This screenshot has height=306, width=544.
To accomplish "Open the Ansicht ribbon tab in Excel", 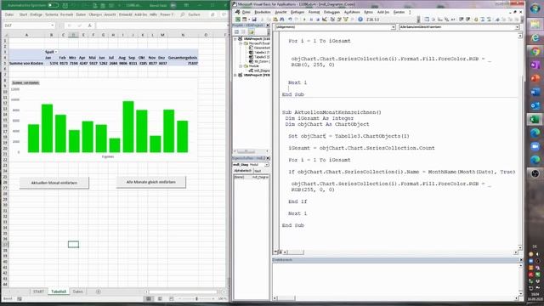I will pos(110,14).
